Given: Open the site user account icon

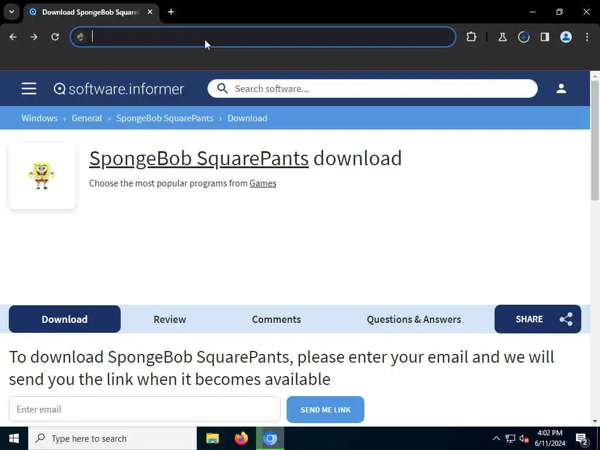Looking at the screenshot, I should coord(561,88).
